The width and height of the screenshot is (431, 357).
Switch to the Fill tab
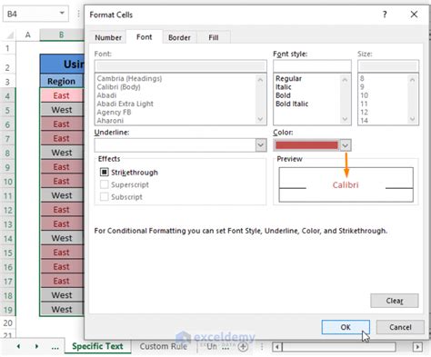214,37
